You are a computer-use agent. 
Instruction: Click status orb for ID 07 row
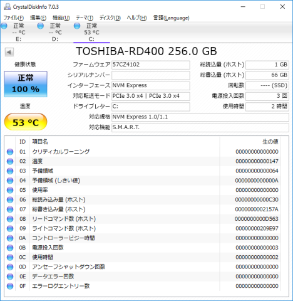10,209
